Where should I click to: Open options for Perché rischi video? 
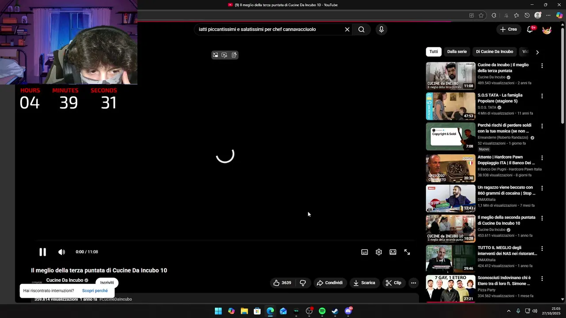point(542,126)
